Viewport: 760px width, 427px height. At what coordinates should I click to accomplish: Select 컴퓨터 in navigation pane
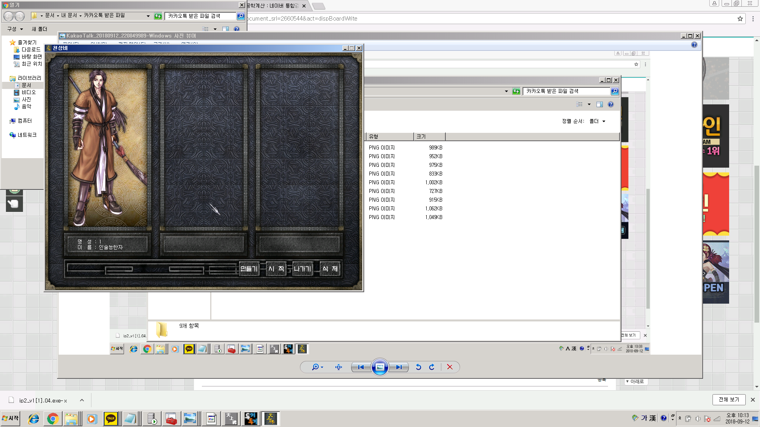(x=25, y=121)
